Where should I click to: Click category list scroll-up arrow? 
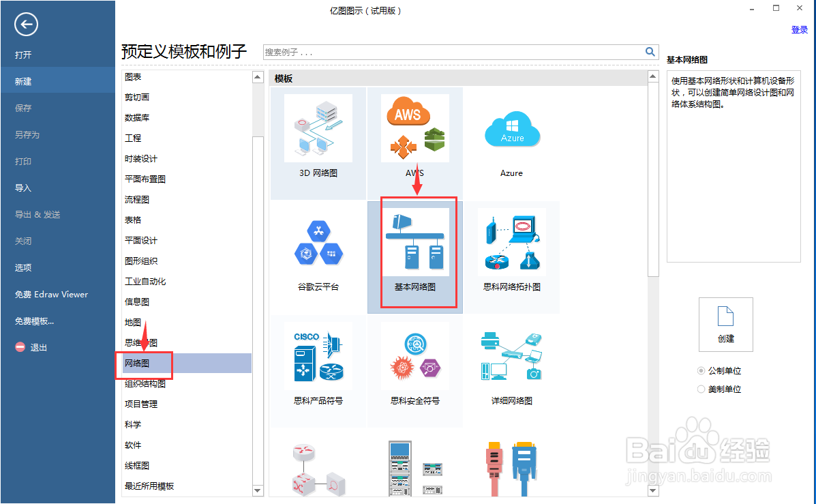258,77
